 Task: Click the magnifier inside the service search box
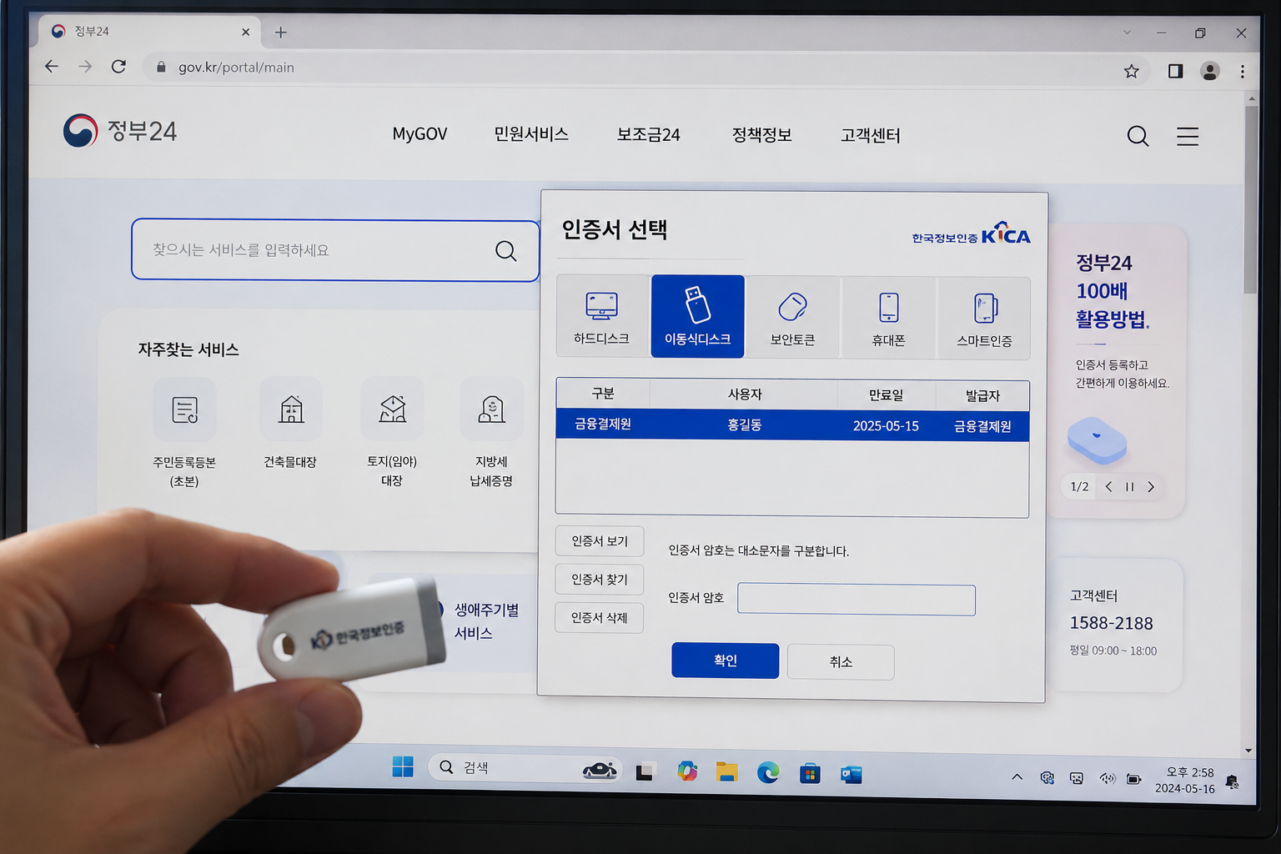coord(505,251)
